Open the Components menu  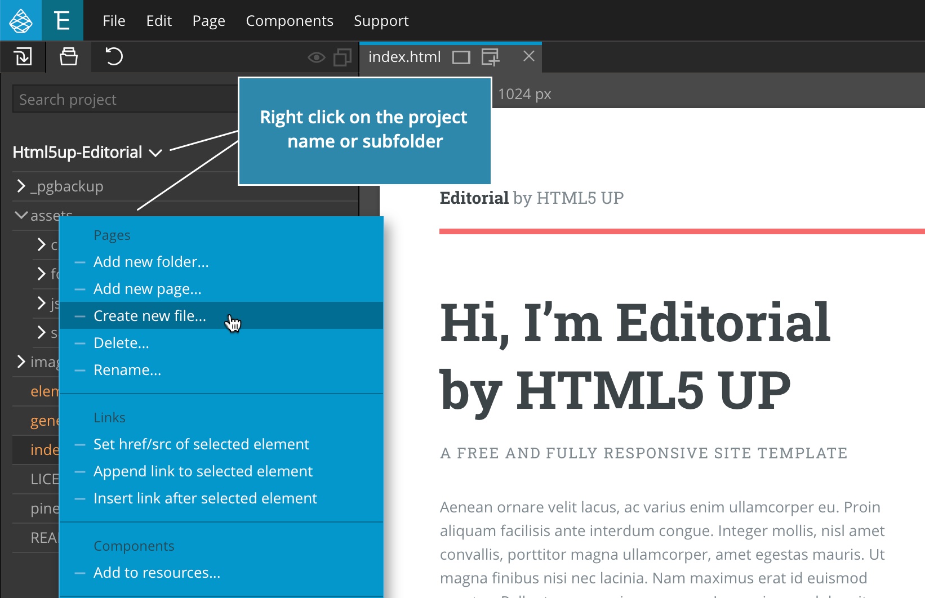[x=290, y=21]
